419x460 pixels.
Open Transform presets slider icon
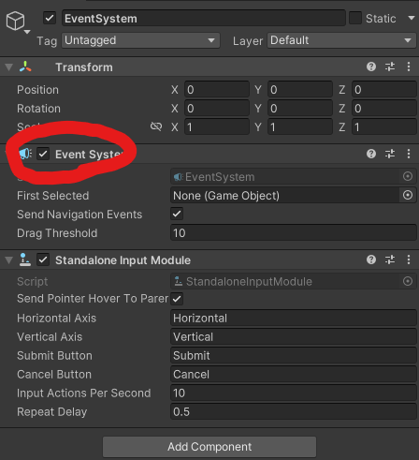pos(390,67)
